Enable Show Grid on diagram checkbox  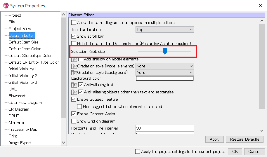[x=74, y=121]
